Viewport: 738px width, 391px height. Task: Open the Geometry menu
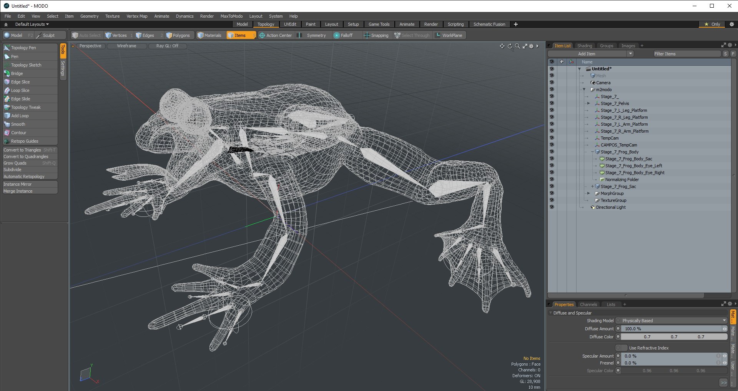(89, 16)
